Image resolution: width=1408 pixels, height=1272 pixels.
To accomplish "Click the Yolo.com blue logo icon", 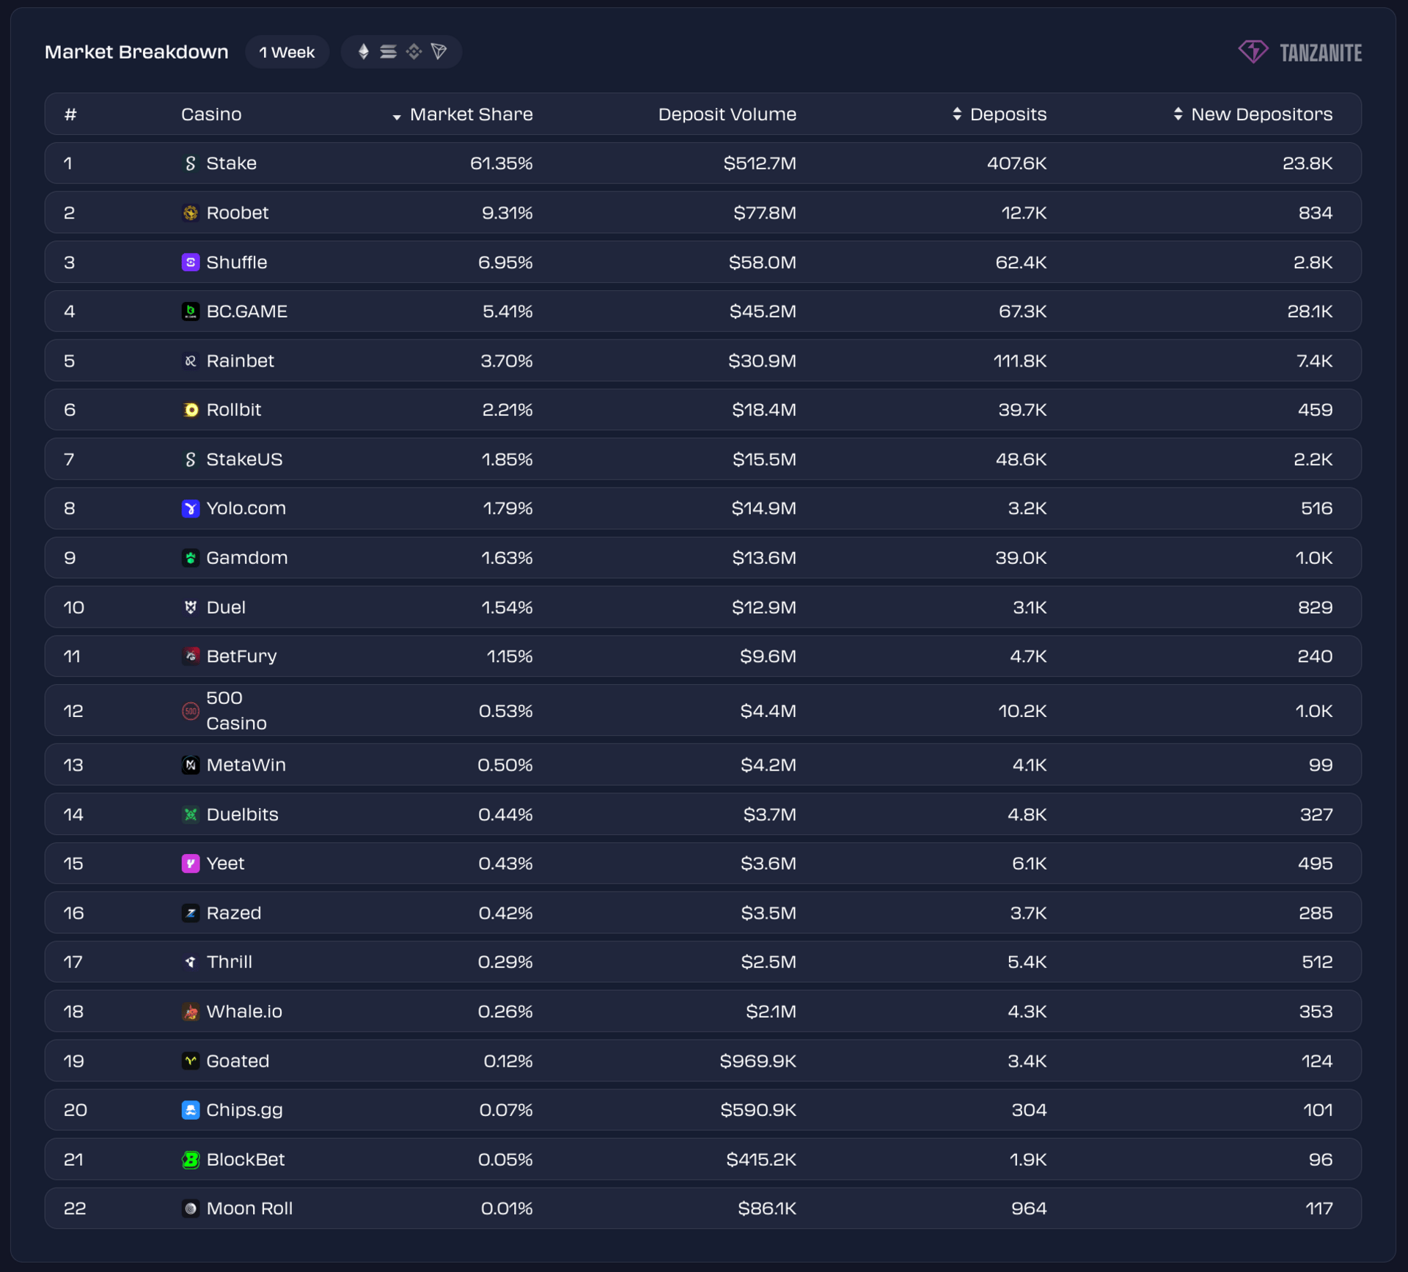I will pos(191,509).
